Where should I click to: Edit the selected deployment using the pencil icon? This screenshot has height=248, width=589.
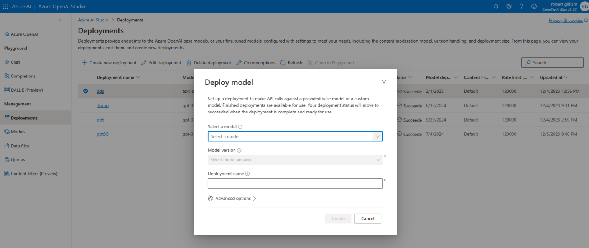click(x=161, y=62)
